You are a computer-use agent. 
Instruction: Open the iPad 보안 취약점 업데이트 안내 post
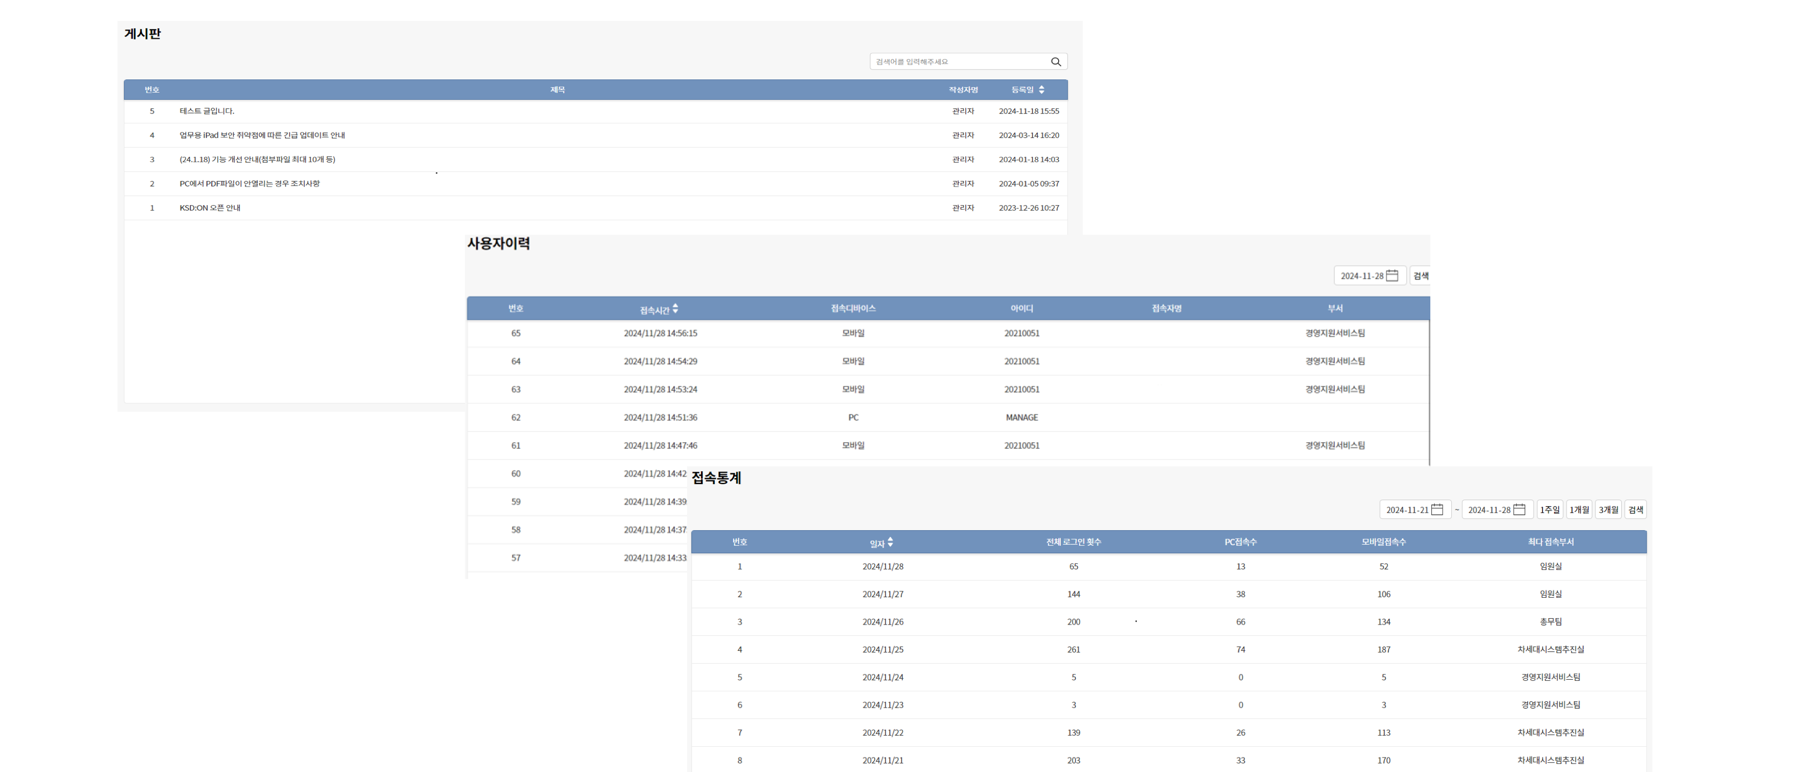pyautogui.click(x=262, y=135)
